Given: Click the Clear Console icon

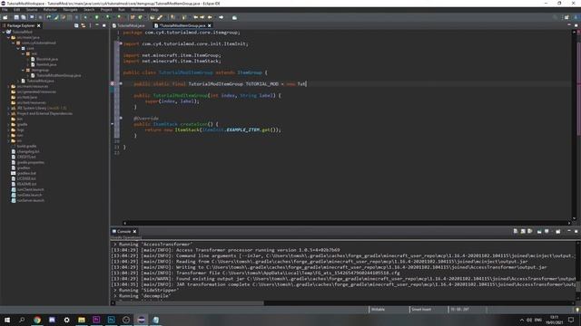Looking at the screenshot, I should click(x=516, y=232).
